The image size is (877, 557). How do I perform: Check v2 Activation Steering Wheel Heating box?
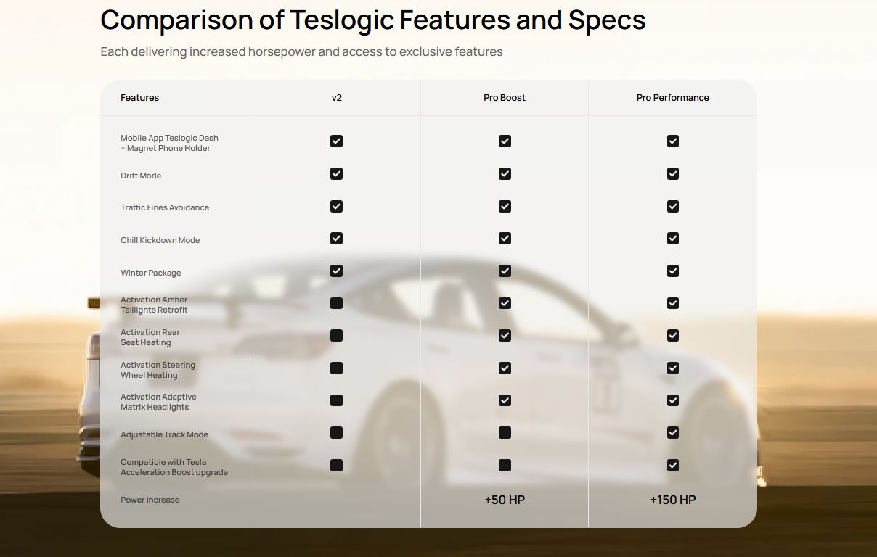(x=336, y=368)
